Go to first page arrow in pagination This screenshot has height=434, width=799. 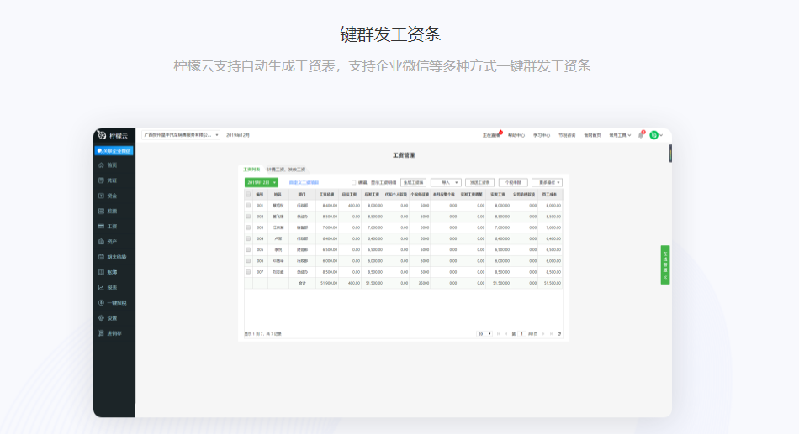point(499,334)
